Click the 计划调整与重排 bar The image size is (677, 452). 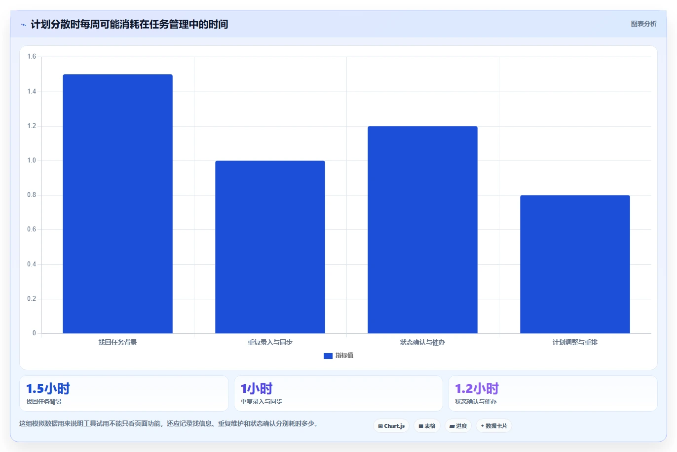575,264
